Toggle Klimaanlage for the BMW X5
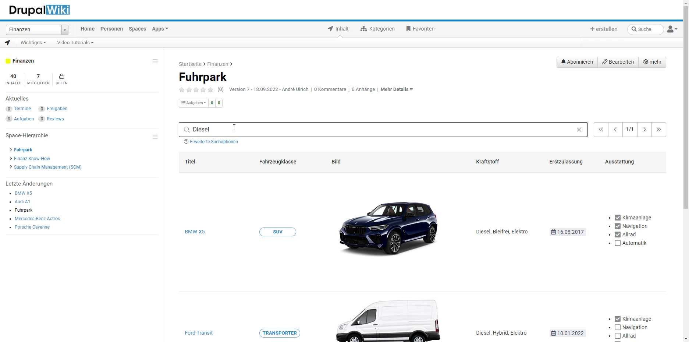 pos(617,218)
